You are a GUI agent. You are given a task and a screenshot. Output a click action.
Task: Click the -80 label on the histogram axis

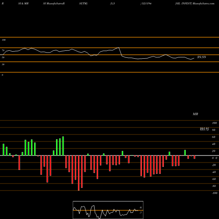pyautogui.click(x=214, y=186)
